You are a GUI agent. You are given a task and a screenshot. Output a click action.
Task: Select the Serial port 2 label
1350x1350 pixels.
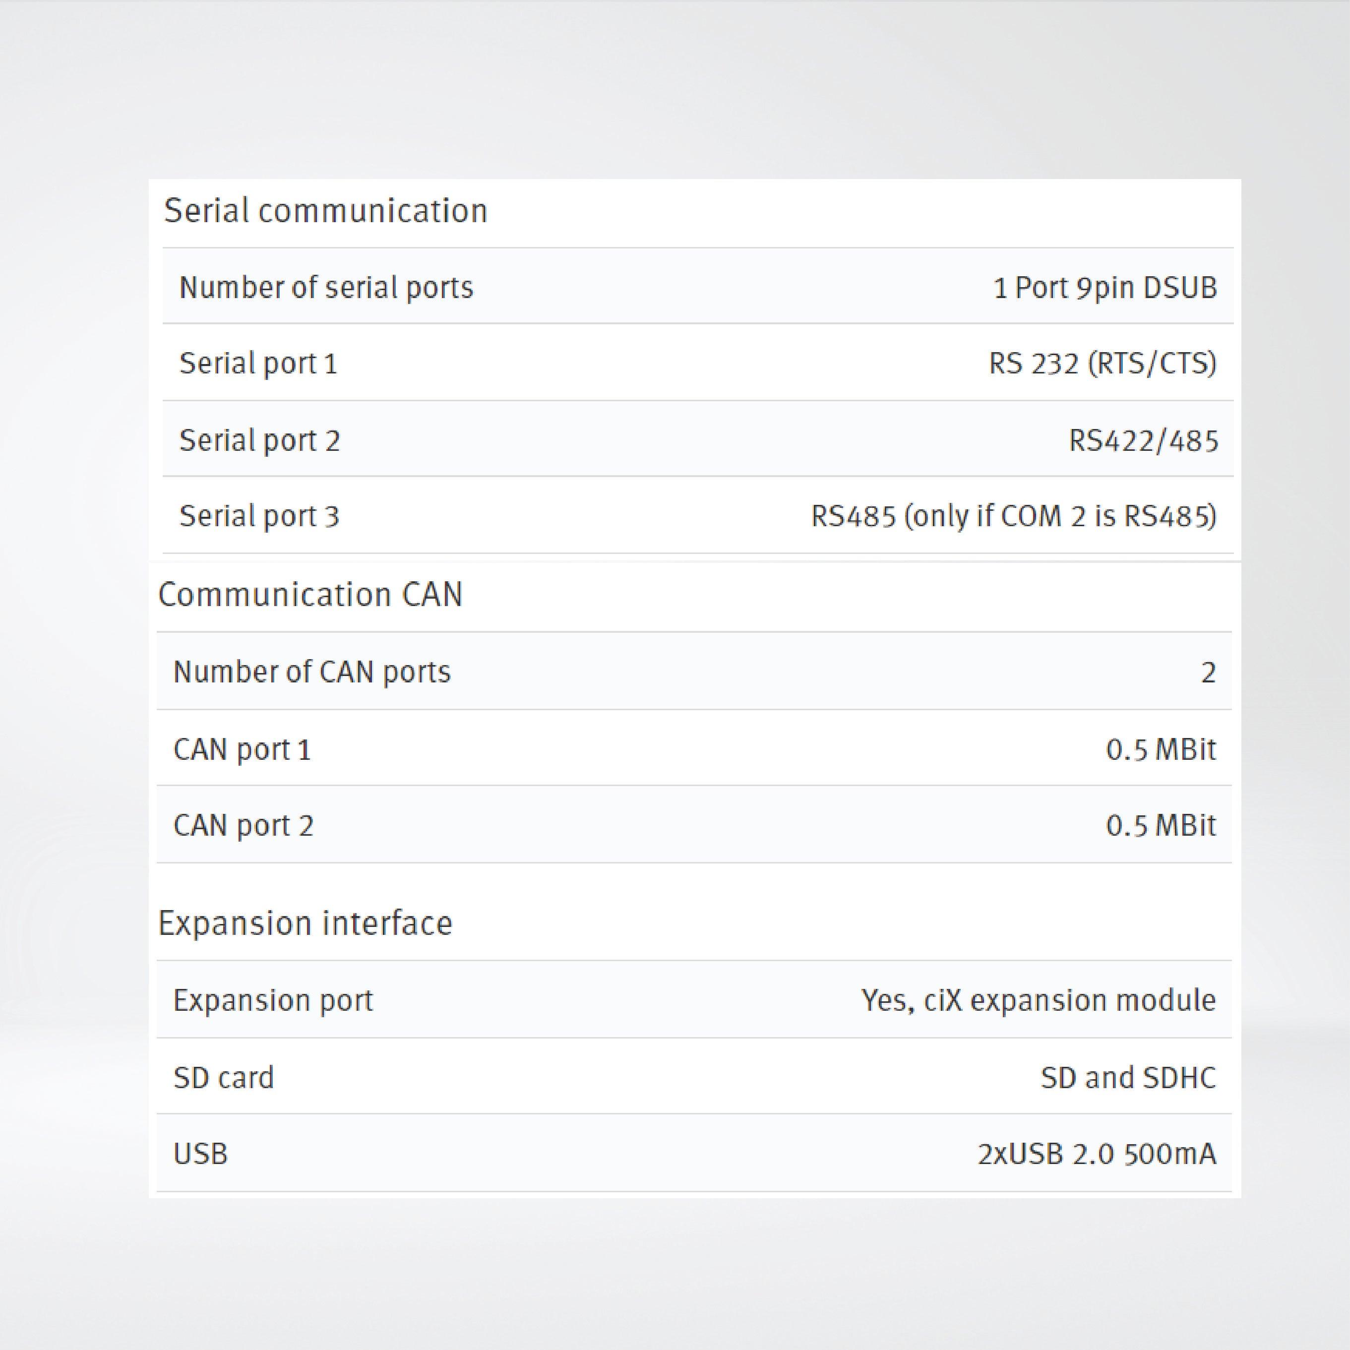[259, 440]
